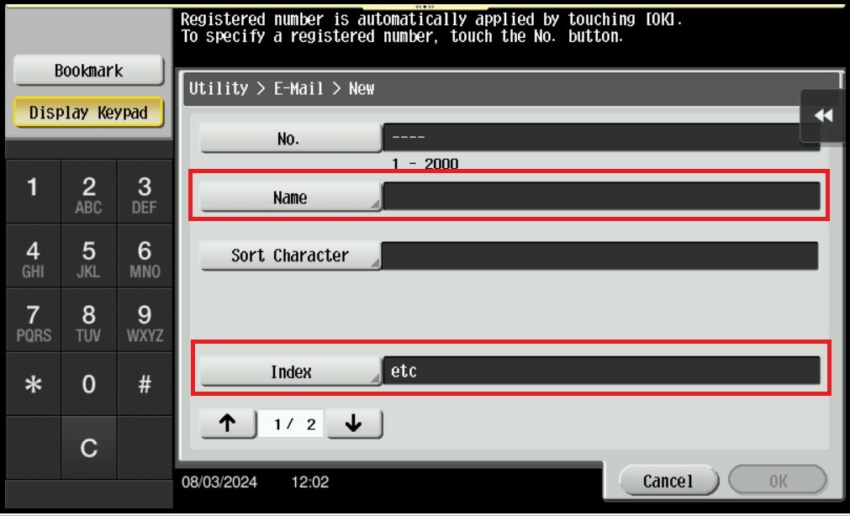
Task: Click the Index field showing etc
Action: [600, 371]
